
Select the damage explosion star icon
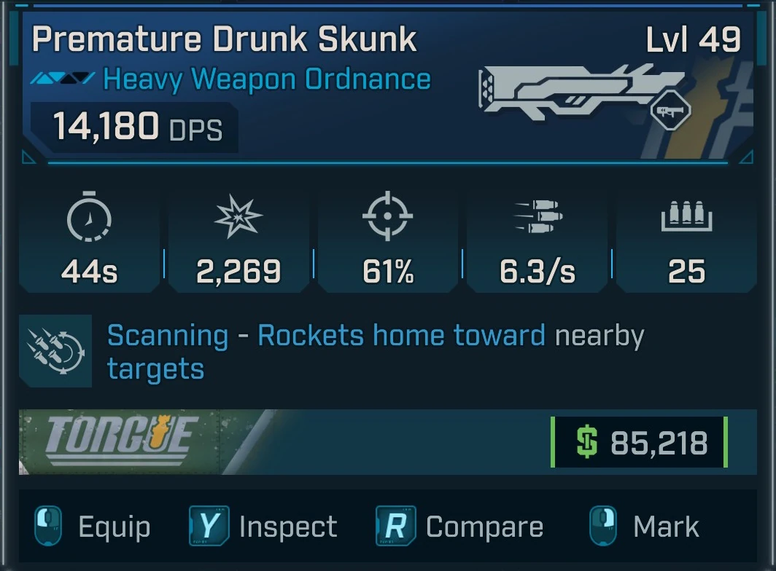(x=238, y=216)
